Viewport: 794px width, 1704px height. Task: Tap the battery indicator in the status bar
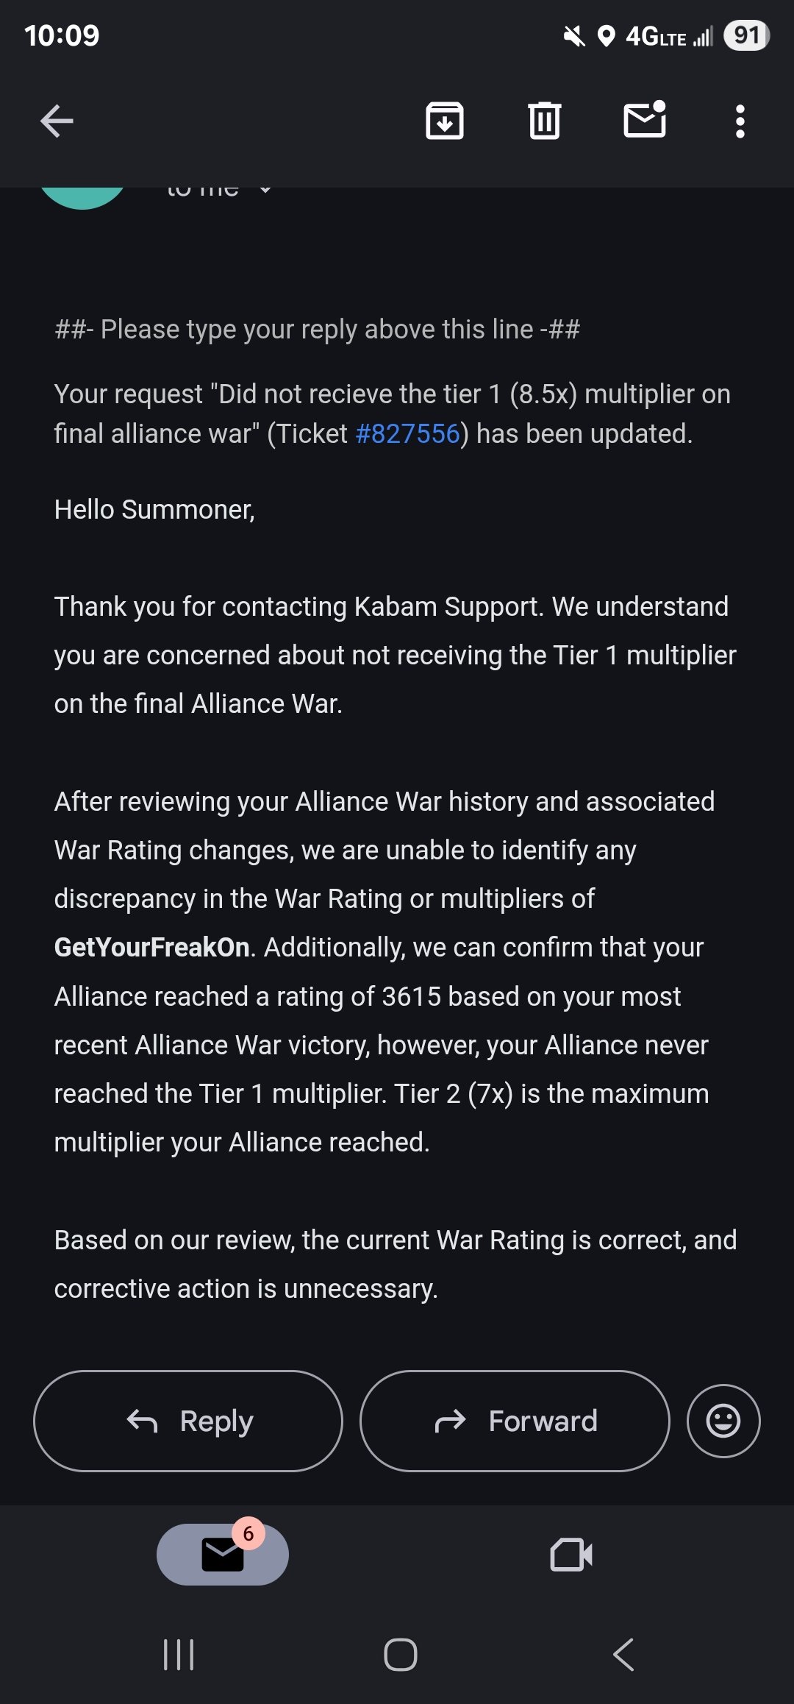tap(747, 35)
